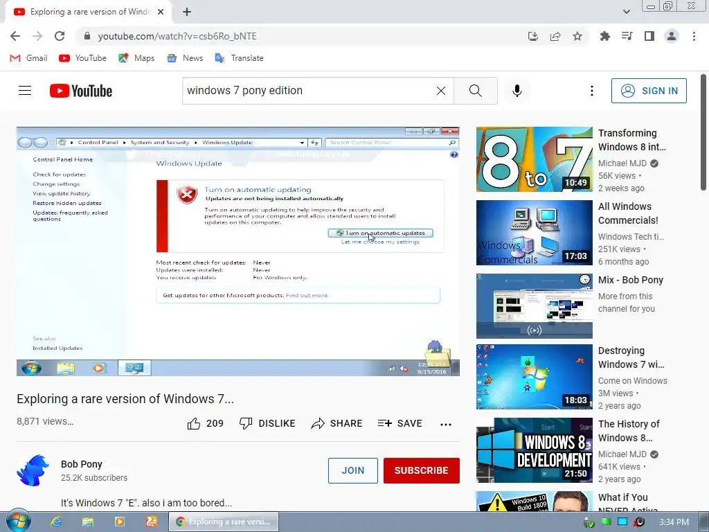Image resolution: width=709 pixels, height=532 pixels.
Task: Click Michael MJD under Transforming Windows 8
Action: tap(622, 163)
